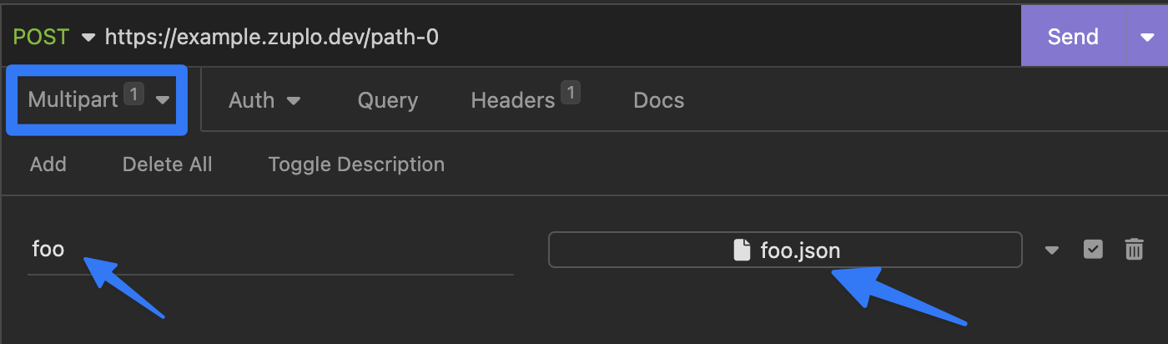Expand the foo row value type dropdown
This screenshot has height=344, width=1168.
click(x=1052, y=250)
